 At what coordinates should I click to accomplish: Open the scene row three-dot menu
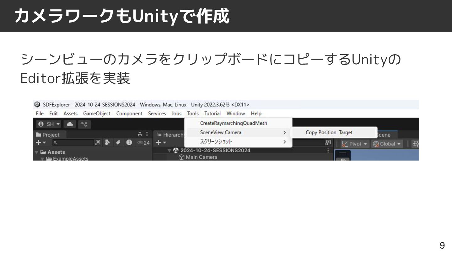[328, 151]
